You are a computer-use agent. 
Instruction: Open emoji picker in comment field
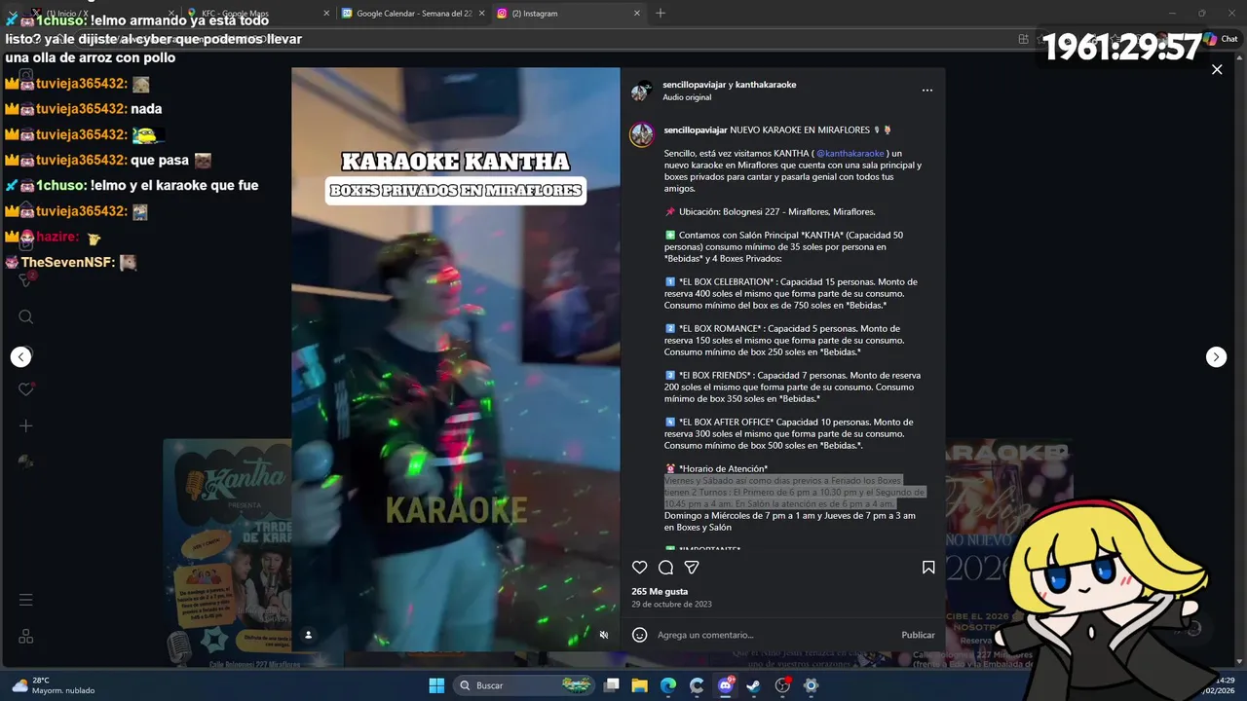[x=640, y=635]
